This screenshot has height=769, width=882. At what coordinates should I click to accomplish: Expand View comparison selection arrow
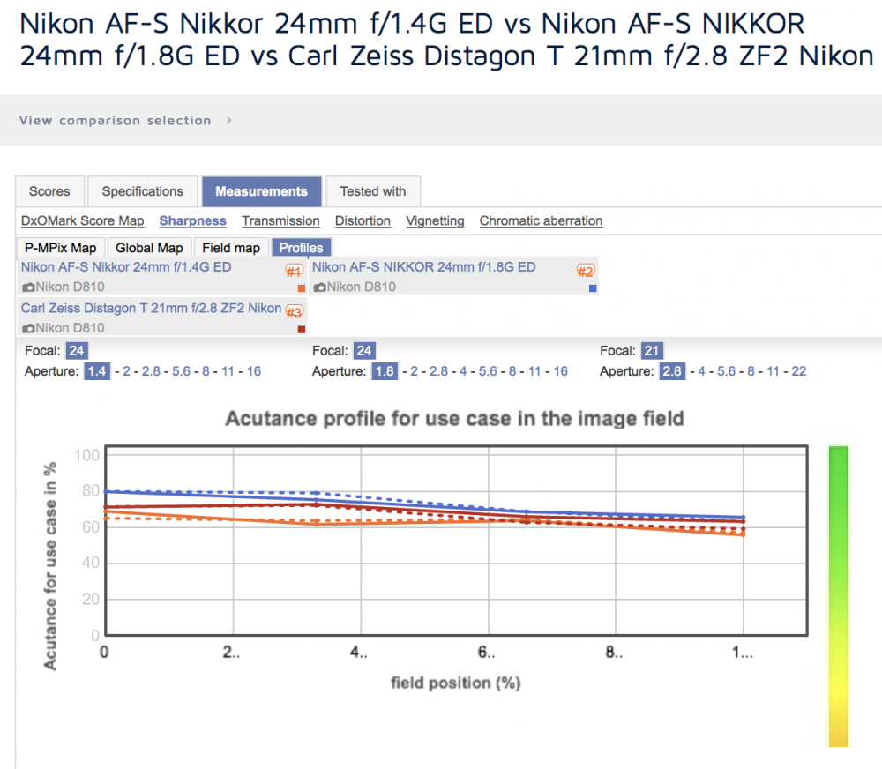tap(229, 121)
